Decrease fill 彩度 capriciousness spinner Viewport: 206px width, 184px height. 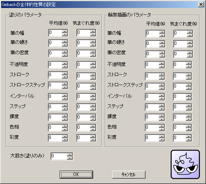(x=93, y=139)
